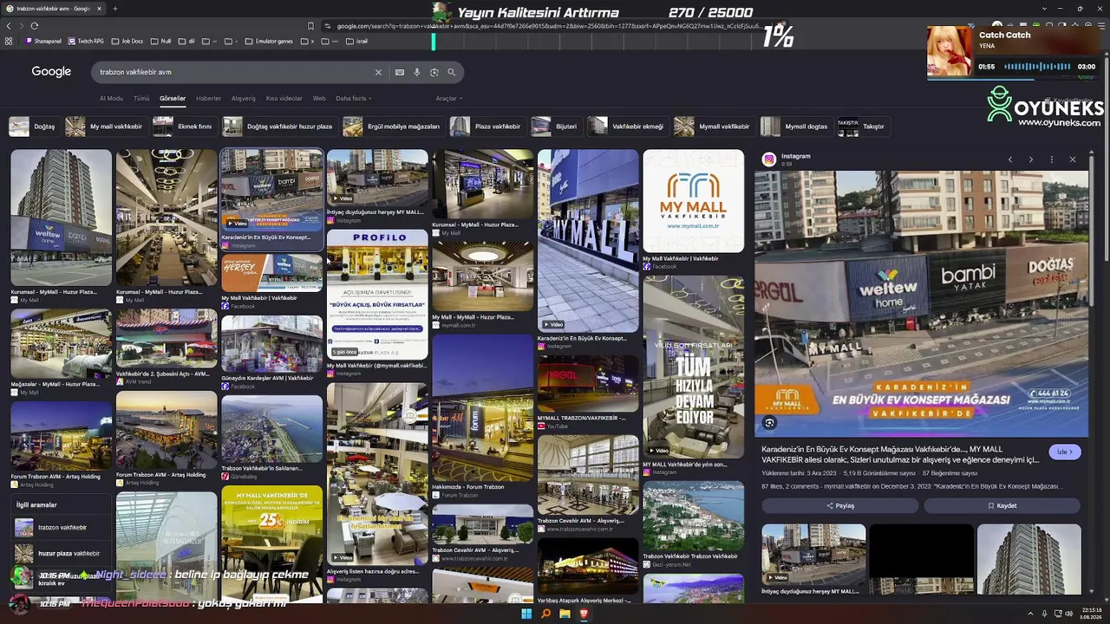Bookmark this page using the bookmark icon
The width and height of the screenshot is (1110, 624).
coord(310,26)
